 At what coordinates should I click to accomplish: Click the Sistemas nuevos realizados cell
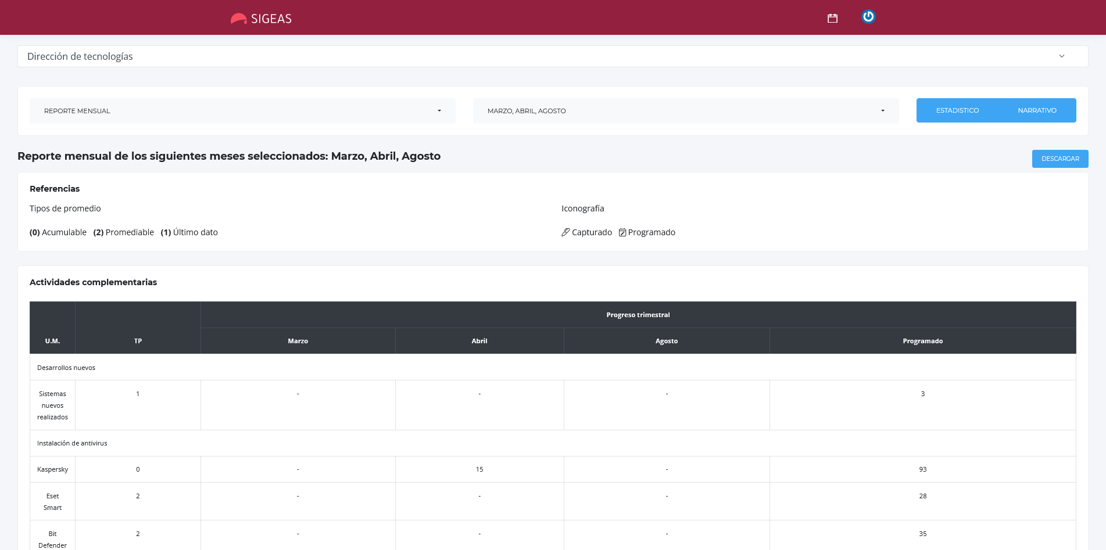click(52, 405)
